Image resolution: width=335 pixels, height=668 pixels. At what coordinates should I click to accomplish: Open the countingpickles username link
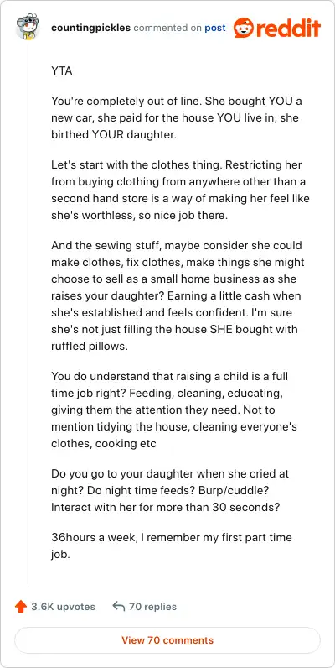pos(91,29)
